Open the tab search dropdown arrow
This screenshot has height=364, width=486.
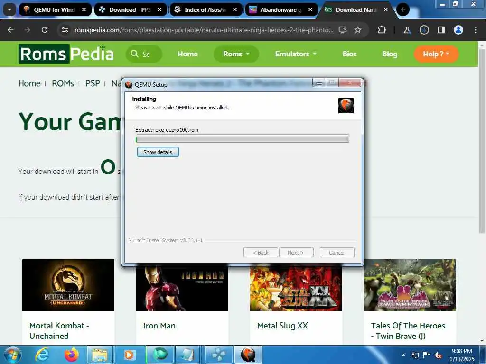point(9,9)
